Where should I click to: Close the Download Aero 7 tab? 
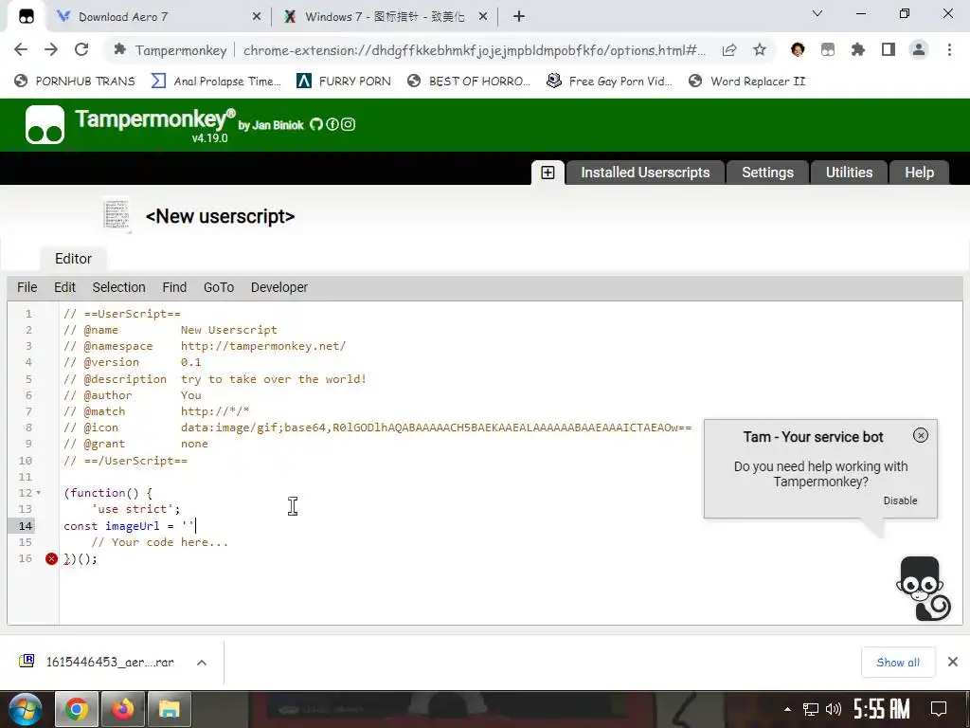pyautogui.click(x=257, y=17)
